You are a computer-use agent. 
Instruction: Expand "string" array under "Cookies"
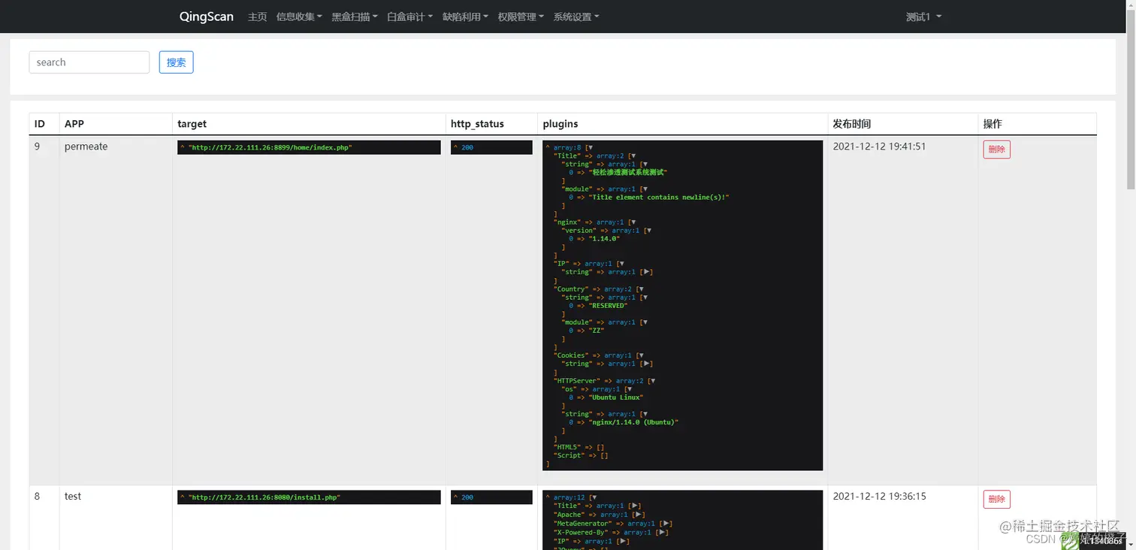647,364
